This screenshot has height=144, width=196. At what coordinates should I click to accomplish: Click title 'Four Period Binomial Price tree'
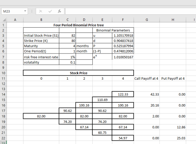pyautogui.click(x=79, y=25)
